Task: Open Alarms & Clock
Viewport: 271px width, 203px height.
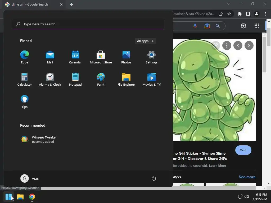Action: click(x=50, y=79)
